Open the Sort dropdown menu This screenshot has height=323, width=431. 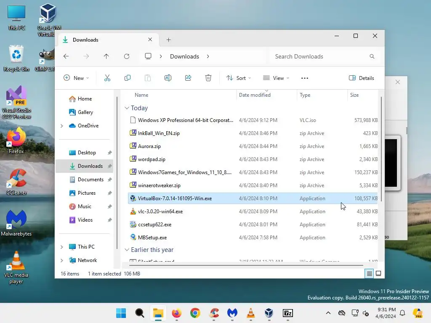tap(238, 78)
